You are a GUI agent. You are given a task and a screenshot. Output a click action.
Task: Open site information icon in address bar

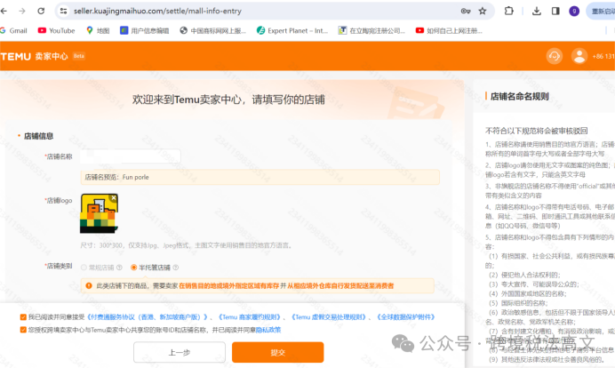63,11
